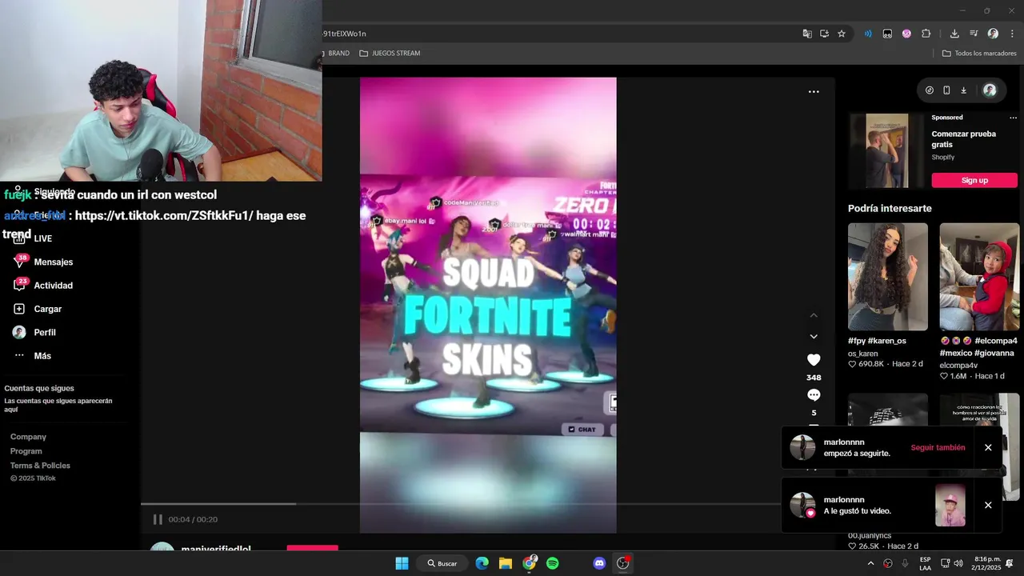Click the CHAT button inside the video
The height and width of the screenshot is (576, 1024).
click(x=582, y=430)
